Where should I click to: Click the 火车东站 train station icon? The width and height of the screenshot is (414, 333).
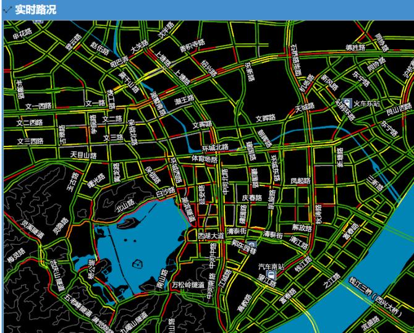(x=348, y=104)
